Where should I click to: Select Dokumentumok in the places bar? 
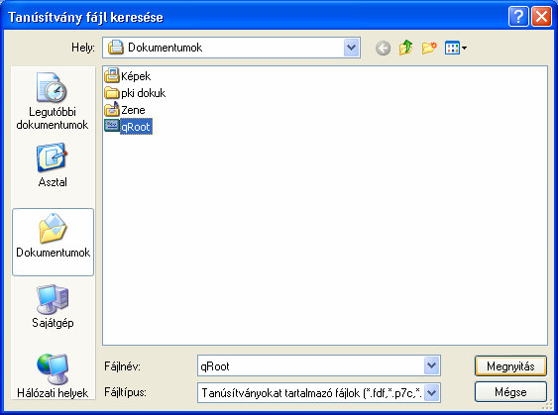tap(53, 242)
